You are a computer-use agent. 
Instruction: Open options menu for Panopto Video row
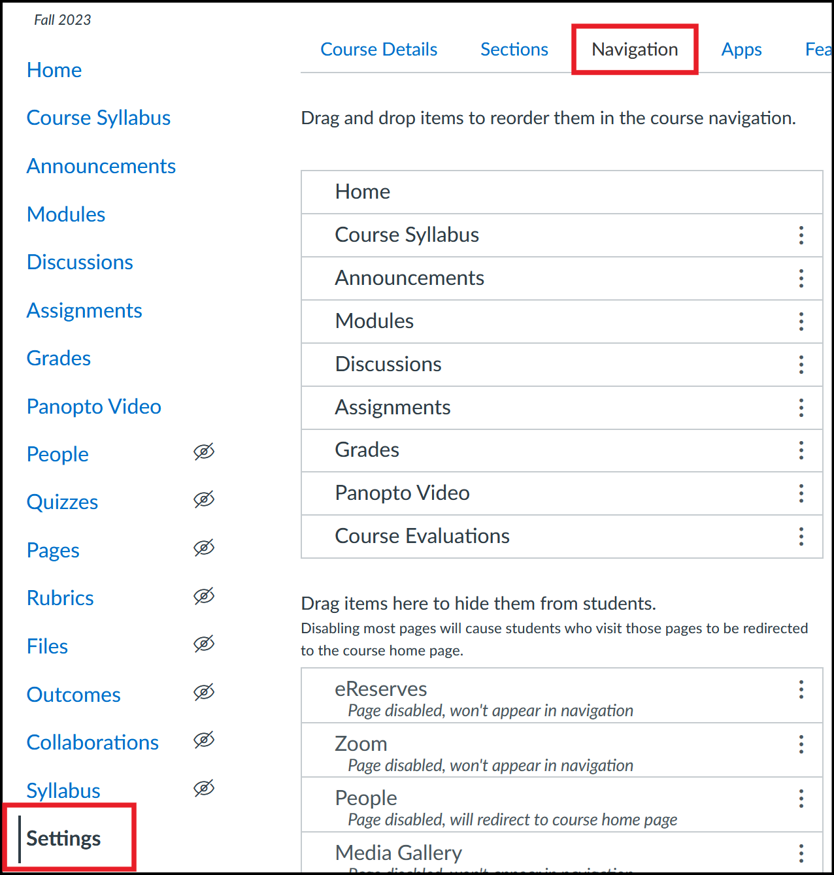(801, 493)
